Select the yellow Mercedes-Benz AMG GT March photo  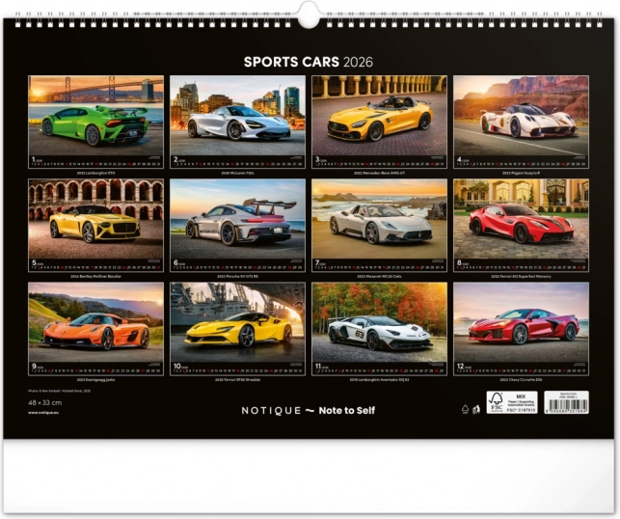tap(379, 115)
